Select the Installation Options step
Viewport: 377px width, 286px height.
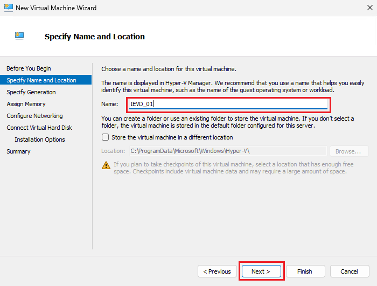pyautogui.click(x=40, y=139)
